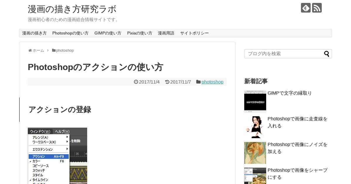The width and height of the screenshot is (351, 184).
Task: Open article GIMPで文字の縁取り
Action: pyautogui.click(x=290, y=93)
